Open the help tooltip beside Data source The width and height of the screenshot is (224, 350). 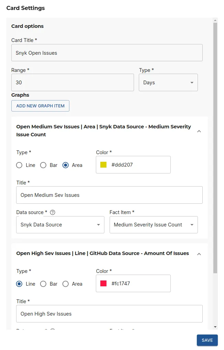click(x=53, y=212)
